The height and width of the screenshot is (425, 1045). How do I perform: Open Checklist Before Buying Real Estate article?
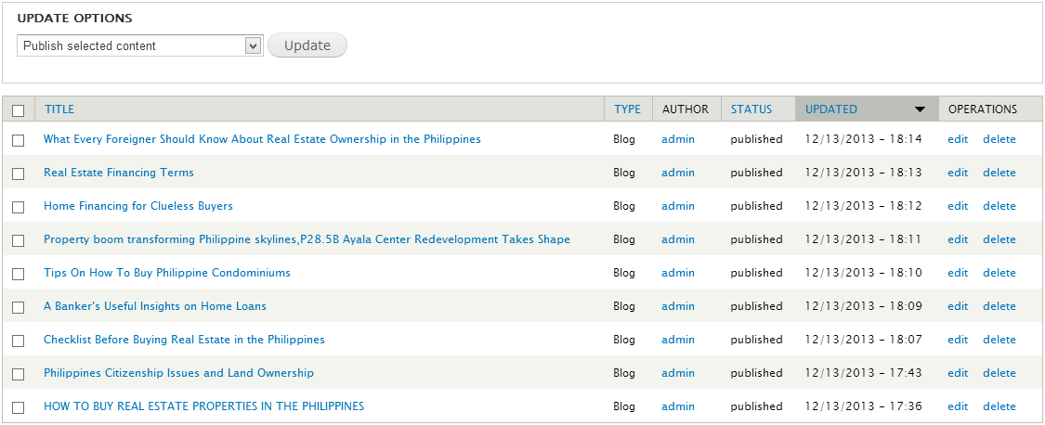point(184,340)
